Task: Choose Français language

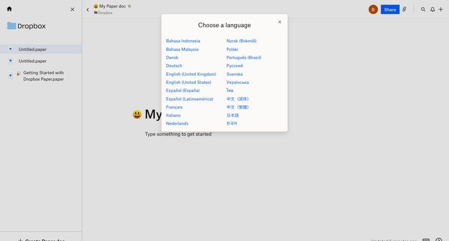Action: [174, 107]
